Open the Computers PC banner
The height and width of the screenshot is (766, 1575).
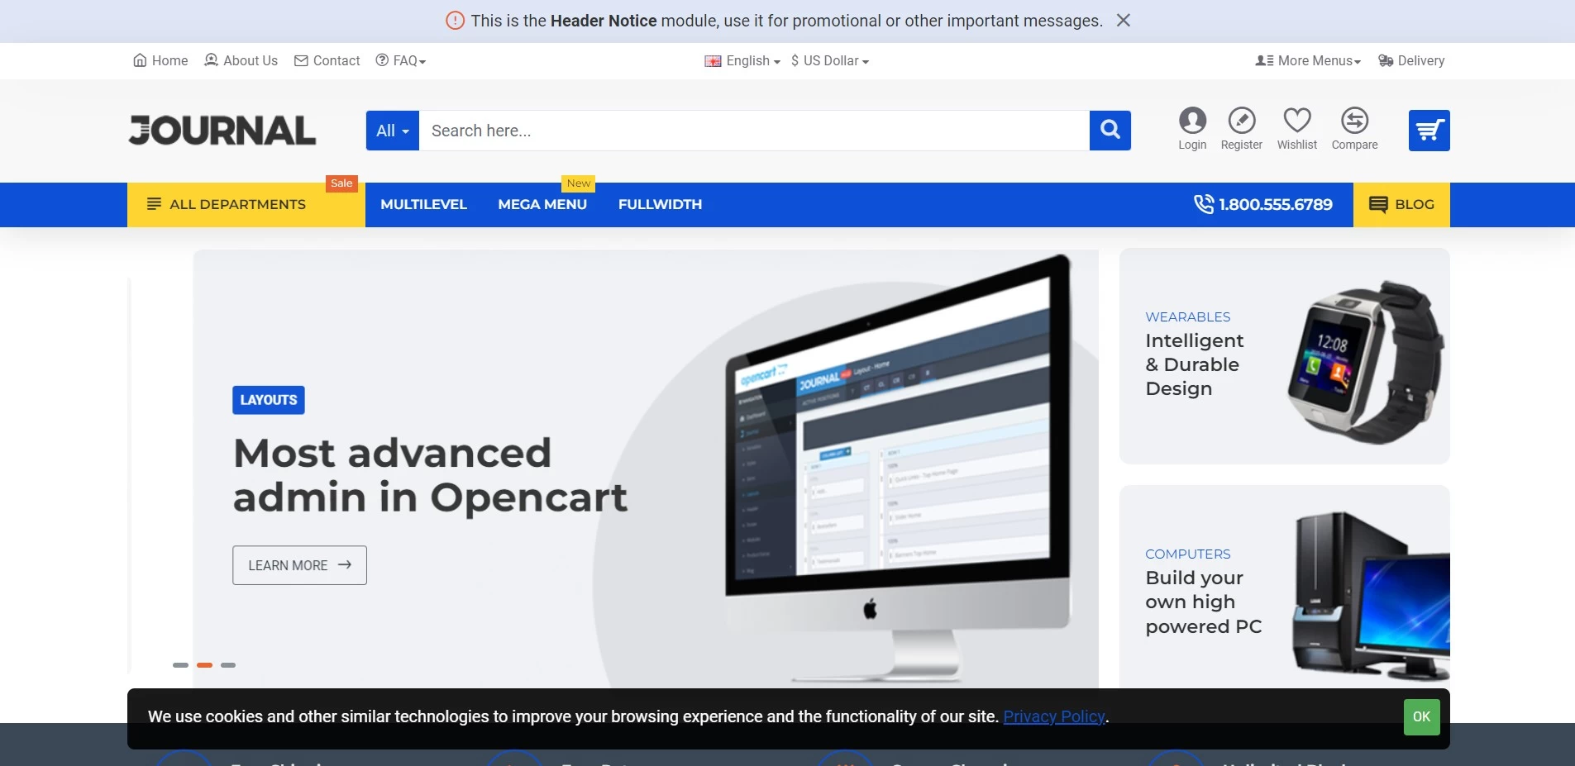(x=1285, y=588)
